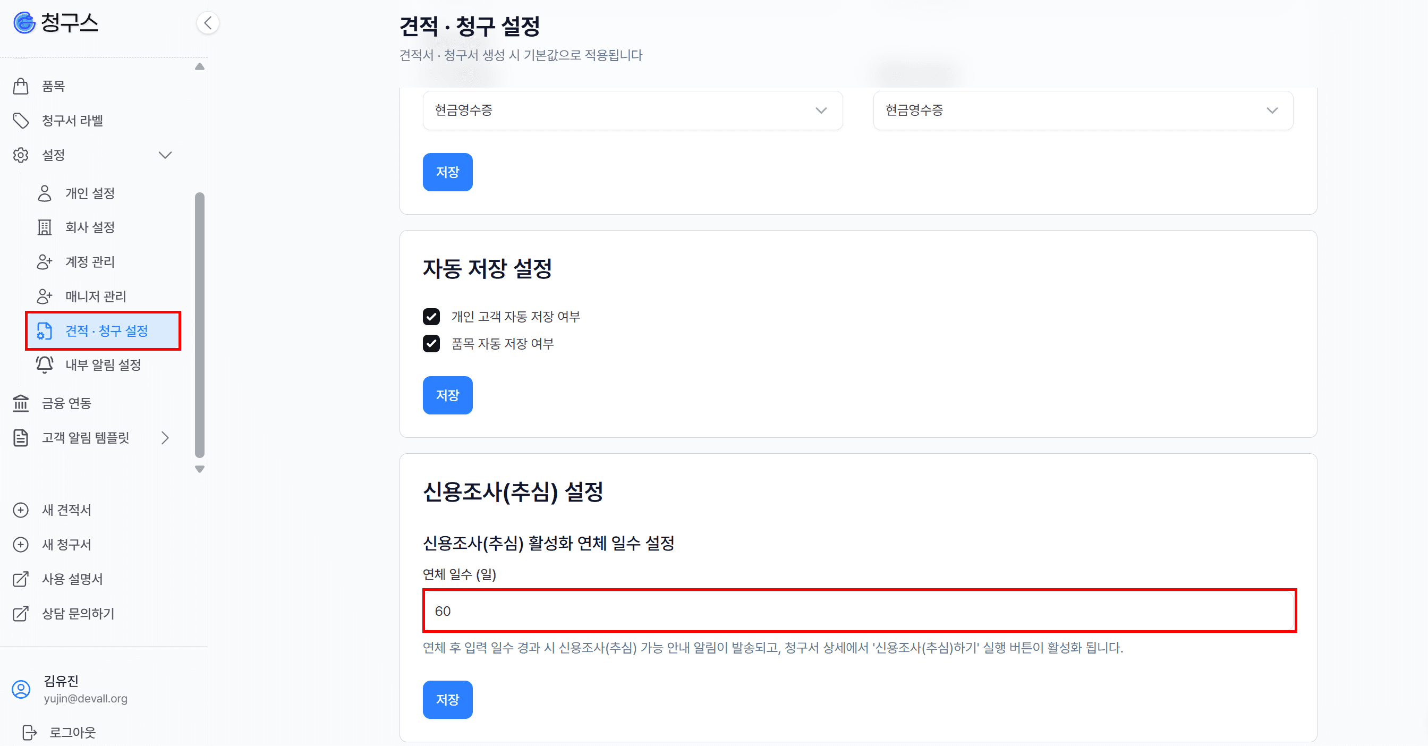Expand 고객 알림 템플릿 submenu arrow
This screenshot has height=746, width=1428.
click(165, 438)
